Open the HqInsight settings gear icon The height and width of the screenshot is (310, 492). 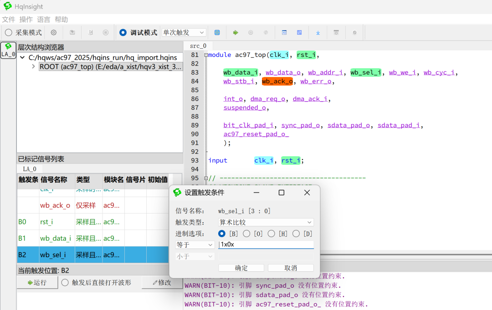[x=53, y=32]
